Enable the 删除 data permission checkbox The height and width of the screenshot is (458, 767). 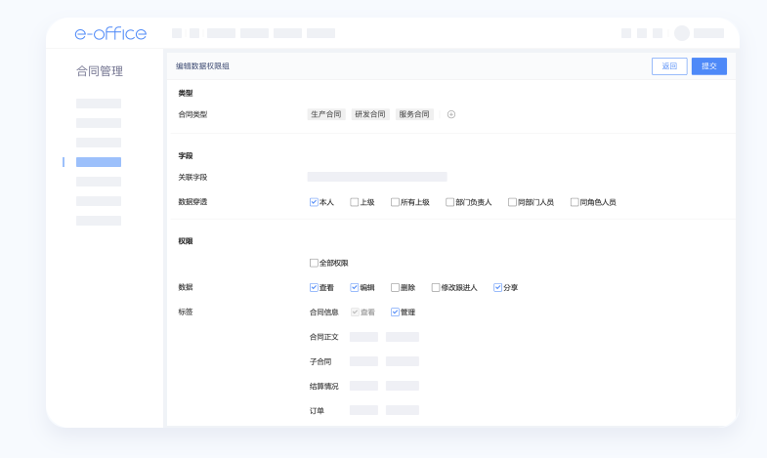[395, 288]
